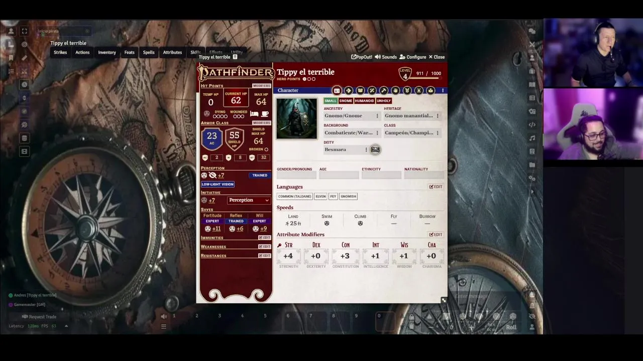Click the Request Trade button

39,317
